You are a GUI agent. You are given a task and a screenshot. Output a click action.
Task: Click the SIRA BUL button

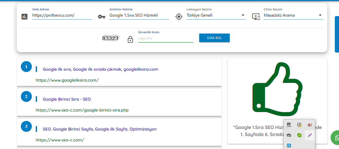click(214, 38)
